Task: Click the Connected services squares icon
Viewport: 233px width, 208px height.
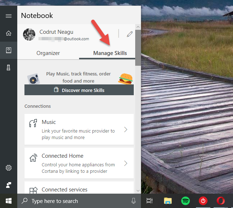Action: [x=33, y=190]
